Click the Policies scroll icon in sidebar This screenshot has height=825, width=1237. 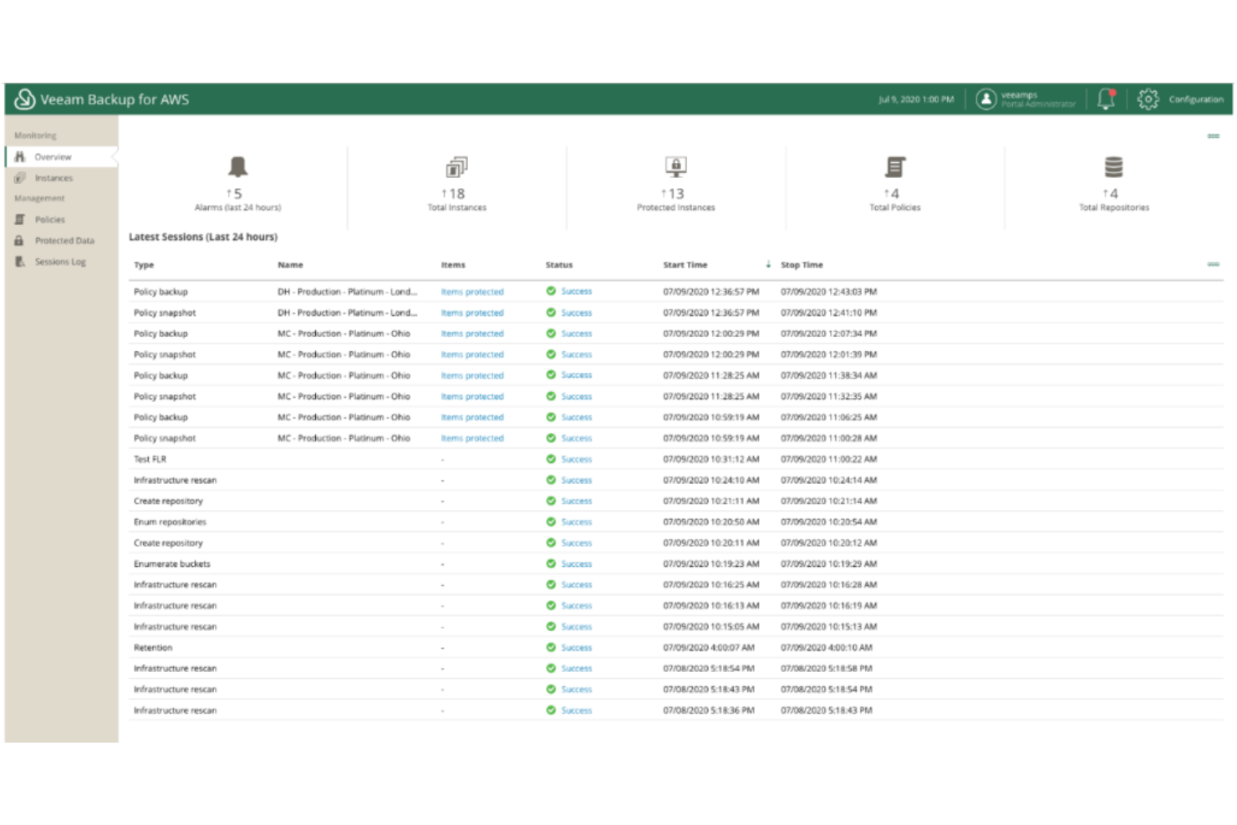click(x=20, y=219)
